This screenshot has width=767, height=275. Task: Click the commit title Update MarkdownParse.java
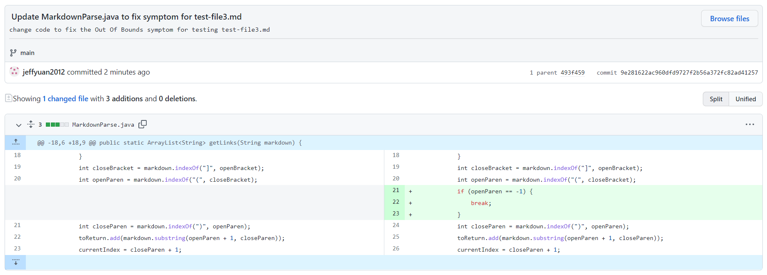point(126,17)
